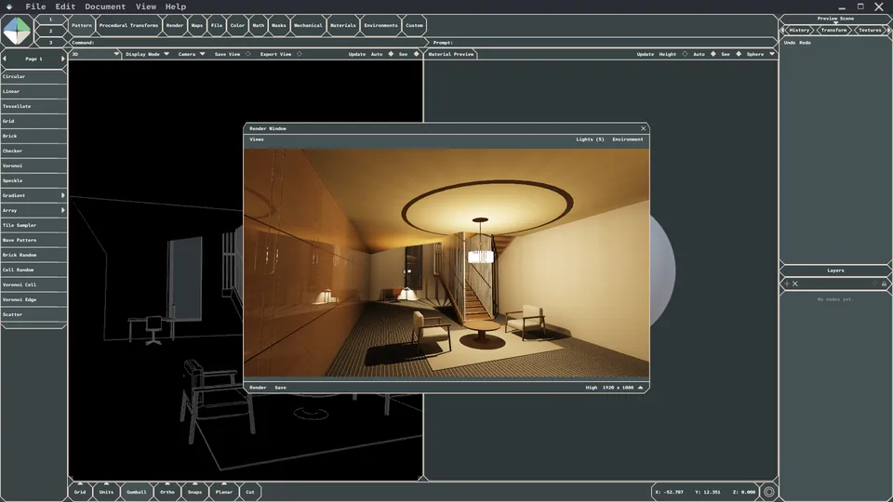
Task: Go to previous page with left arrow
Action: [5, 59]
